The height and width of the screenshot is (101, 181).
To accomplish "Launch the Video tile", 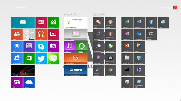I will point(53,35).
